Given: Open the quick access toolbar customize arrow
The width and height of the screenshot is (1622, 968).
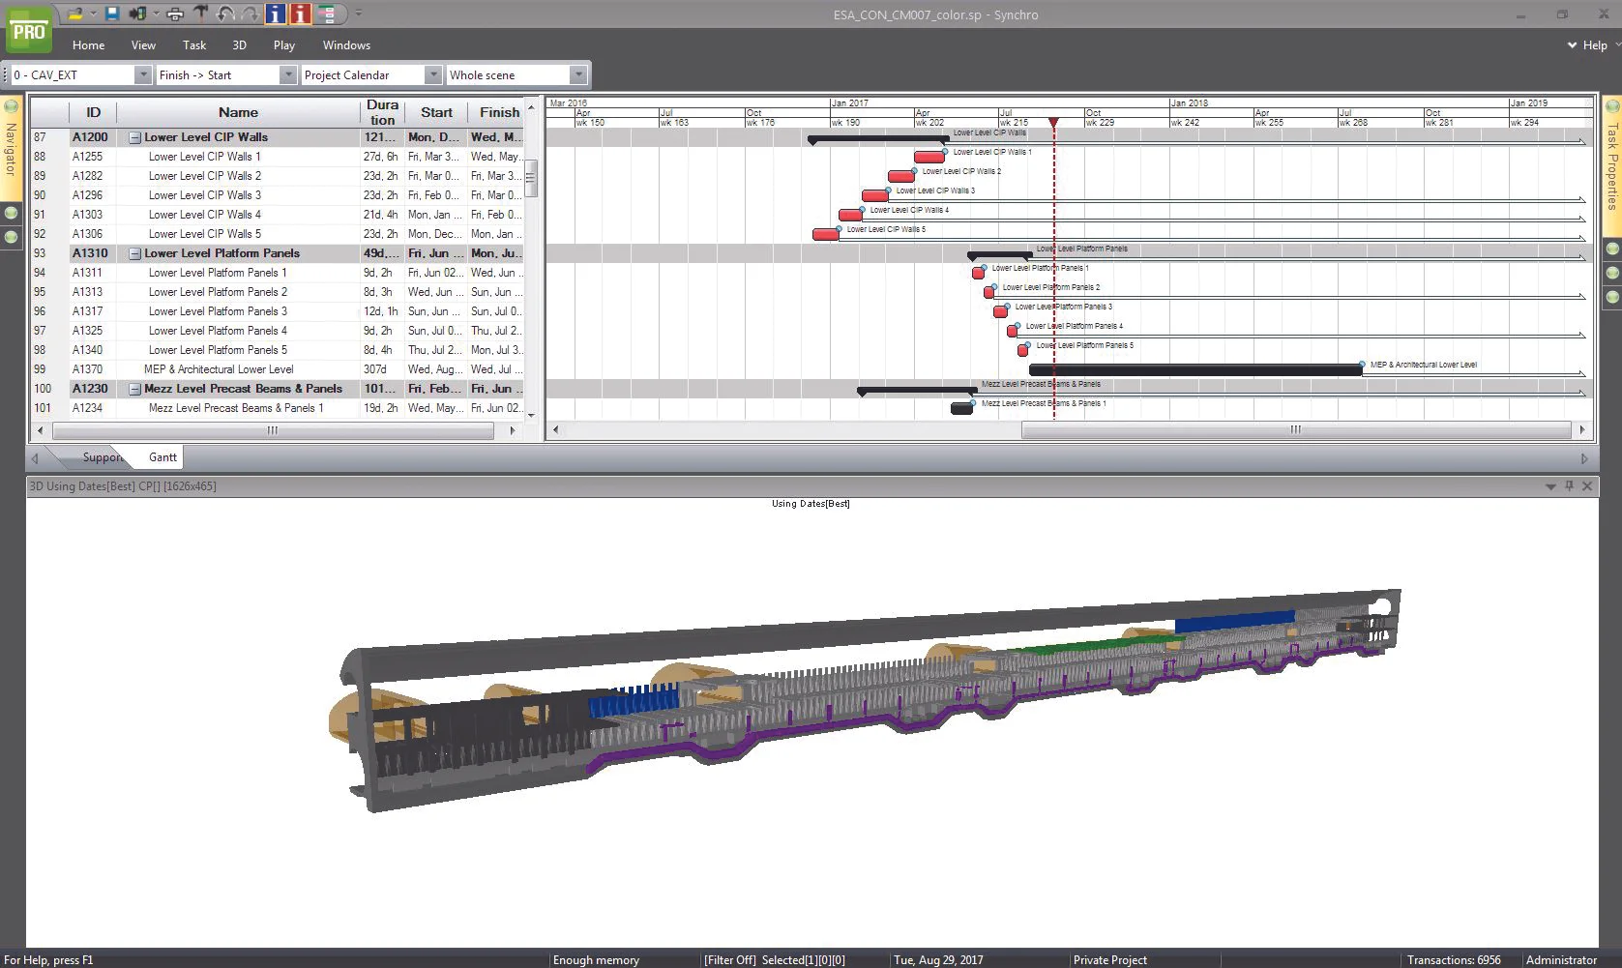Looking at the screenshot, I should coord(359,14).
